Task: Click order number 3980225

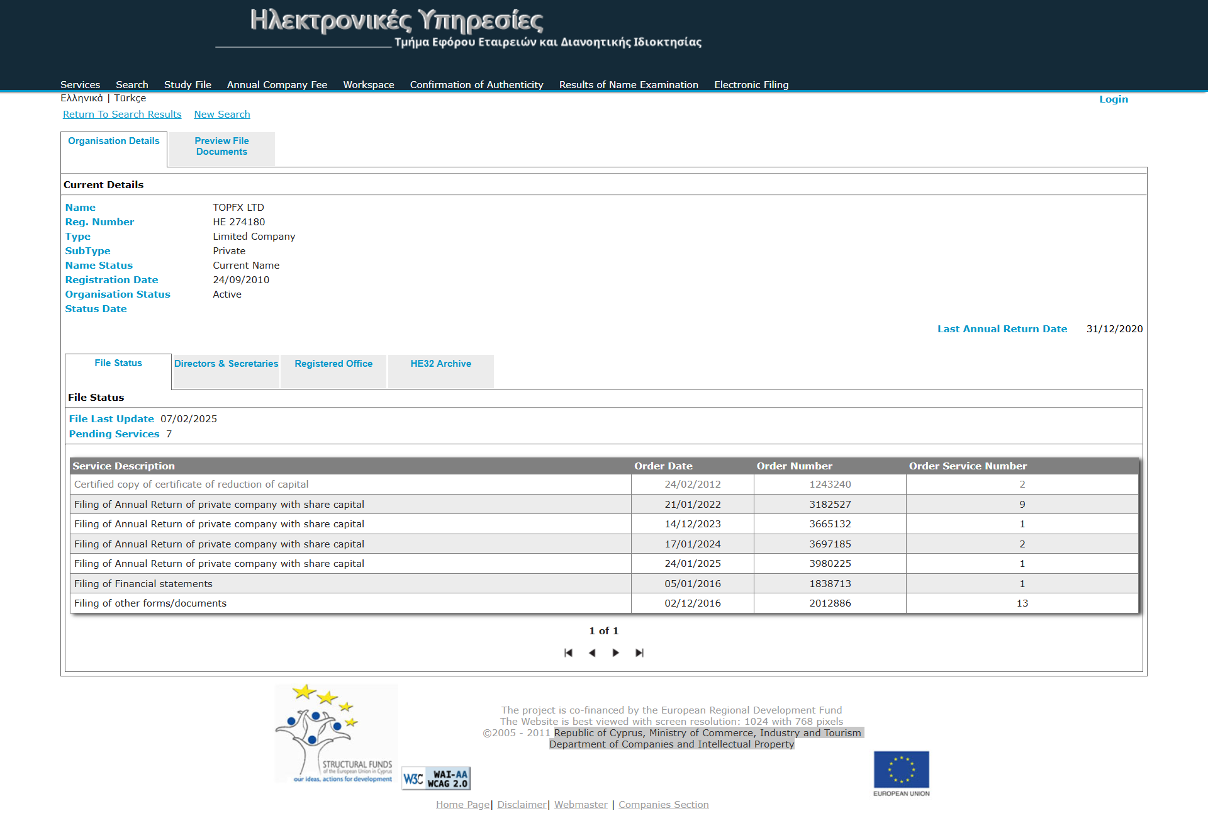Action: click(x=830, y=564)
